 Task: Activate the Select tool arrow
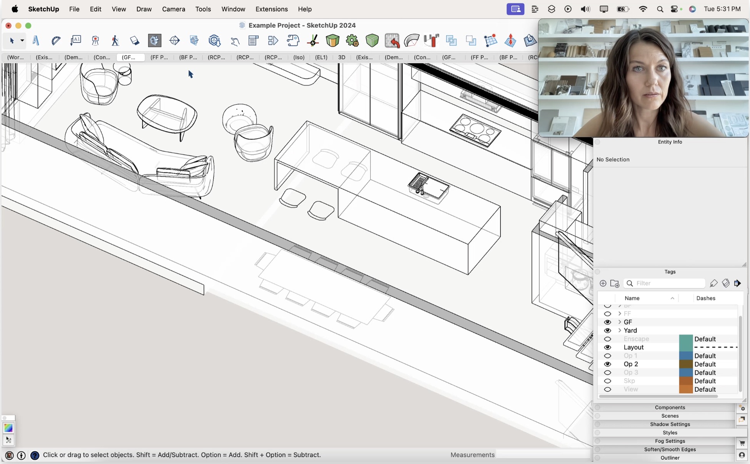(x=13, y=40)
